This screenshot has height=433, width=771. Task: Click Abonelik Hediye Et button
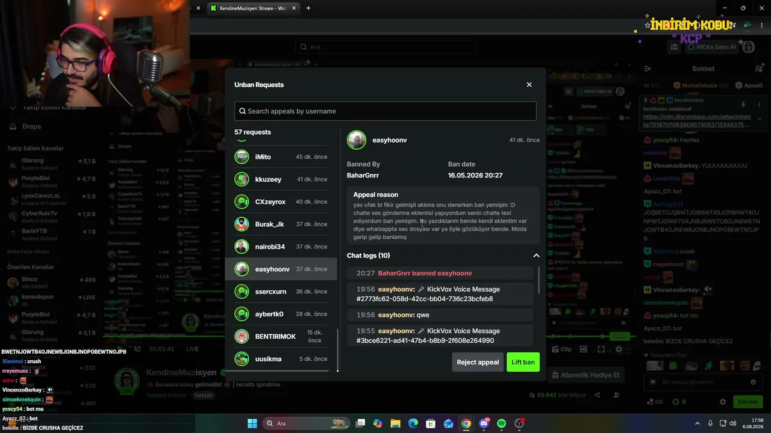coord(585,375)
